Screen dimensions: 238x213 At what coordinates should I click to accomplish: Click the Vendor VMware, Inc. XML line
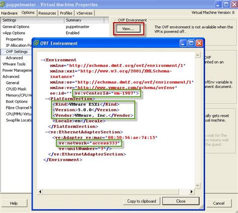coord(93,116)
